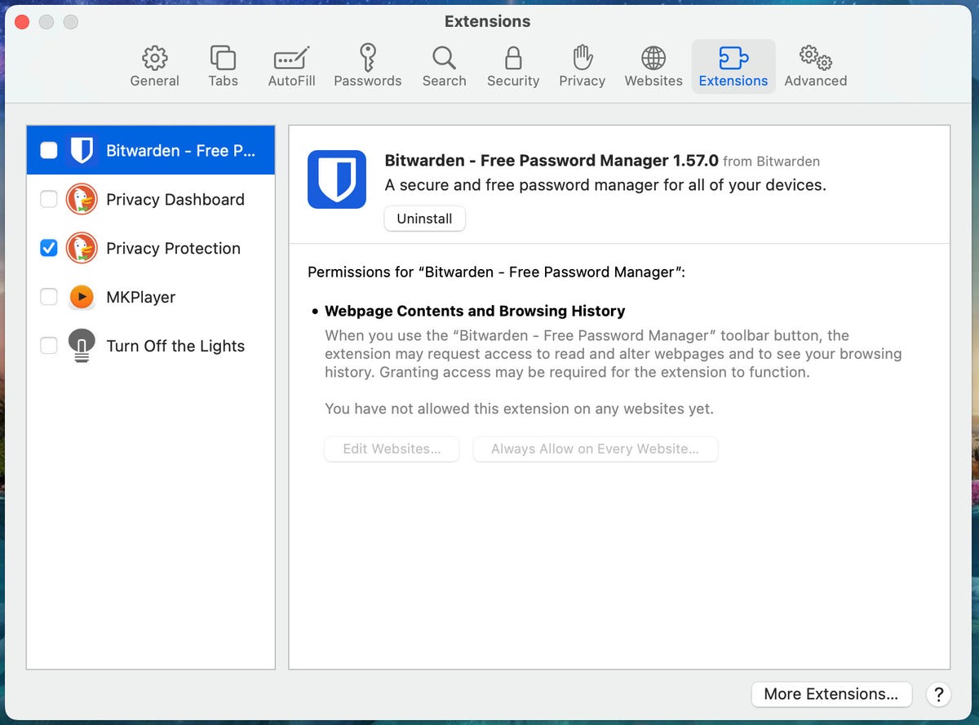Click DuckDuckGo icon beside Privacy Protection

click(82, 248)
